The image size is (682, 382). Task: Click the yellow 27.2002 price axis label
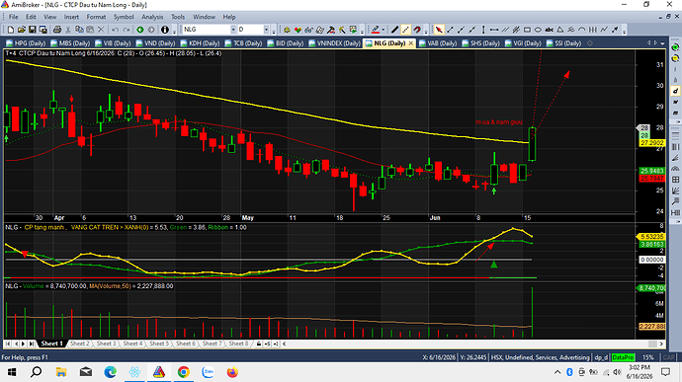coord(651,142)
